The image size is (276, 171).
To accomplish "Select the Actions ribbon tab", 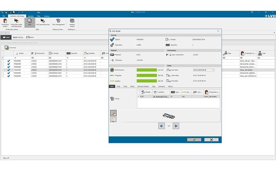I will (47, 16).
